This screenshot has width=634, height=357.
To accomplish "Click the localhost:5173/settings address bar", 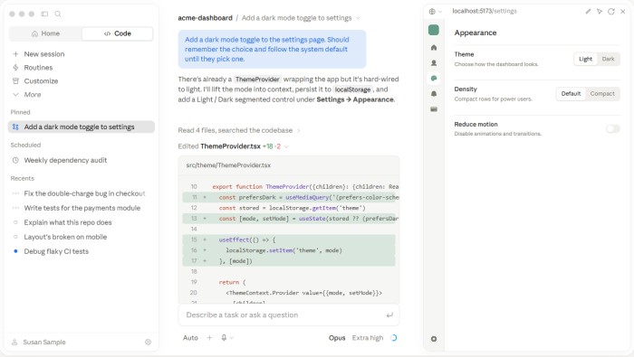I will pyautogui.click(x=485, y=11).
